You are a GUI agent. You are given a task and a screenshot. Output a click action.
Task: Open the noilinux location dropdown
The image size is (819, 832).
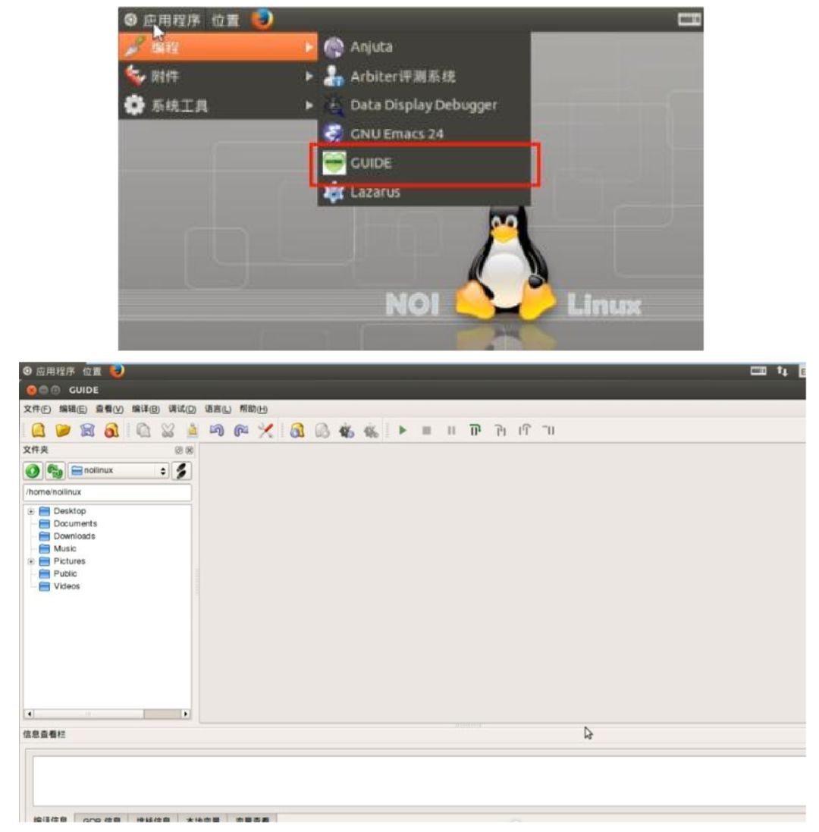pos(118,471)
